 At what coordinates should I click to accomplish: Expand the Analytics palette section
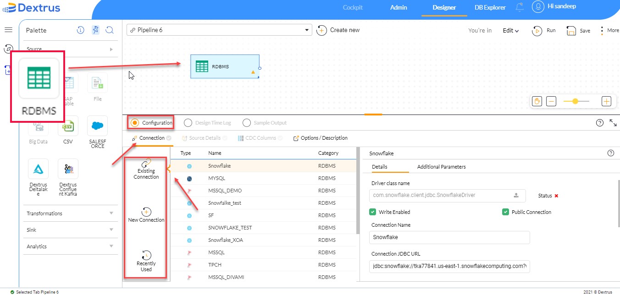[x=70, y=246]
